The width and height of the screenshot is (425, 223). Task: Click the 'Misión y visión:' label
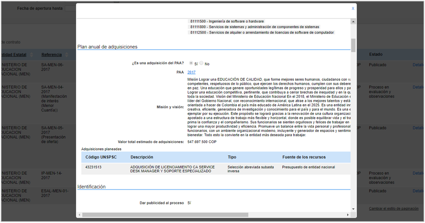click(x=170, y=107)
